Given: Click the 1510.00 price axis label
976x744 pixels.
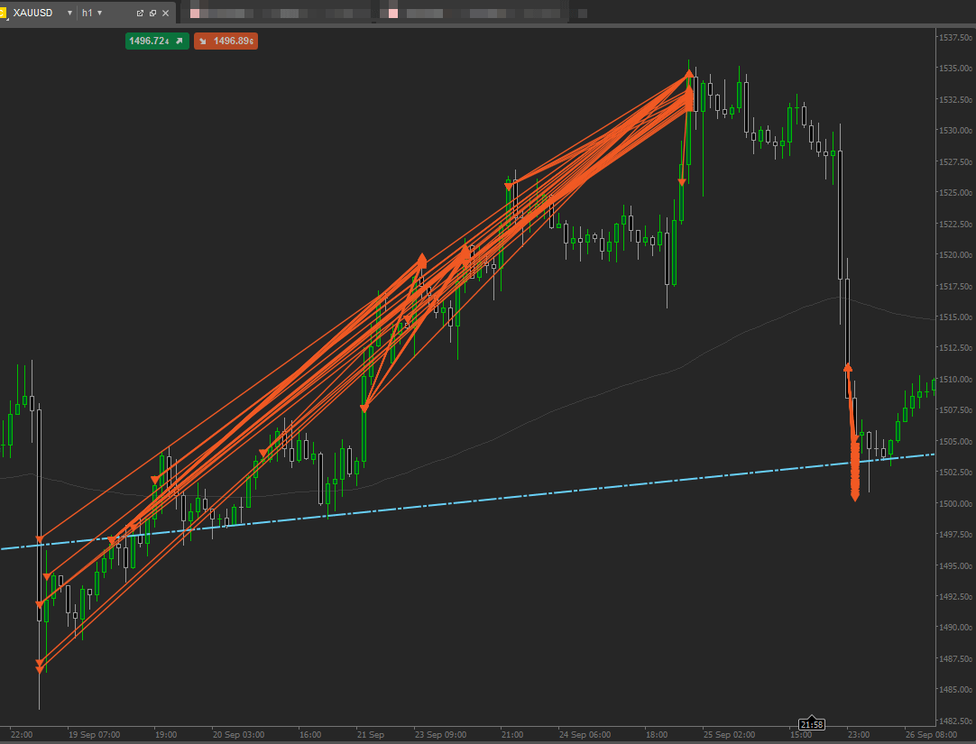Looking at the screenshot, I should [955, 380].
